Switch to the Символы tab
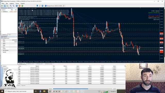 point(4,35)
